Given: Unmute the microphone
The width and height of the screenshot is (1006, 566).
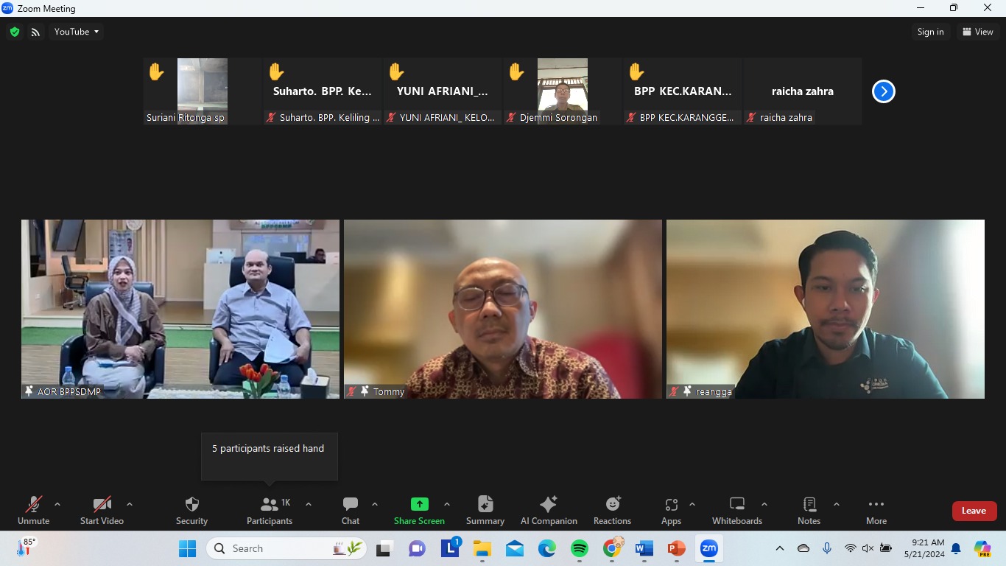Looking at the screenshot, I should click(x=34, y=510).
